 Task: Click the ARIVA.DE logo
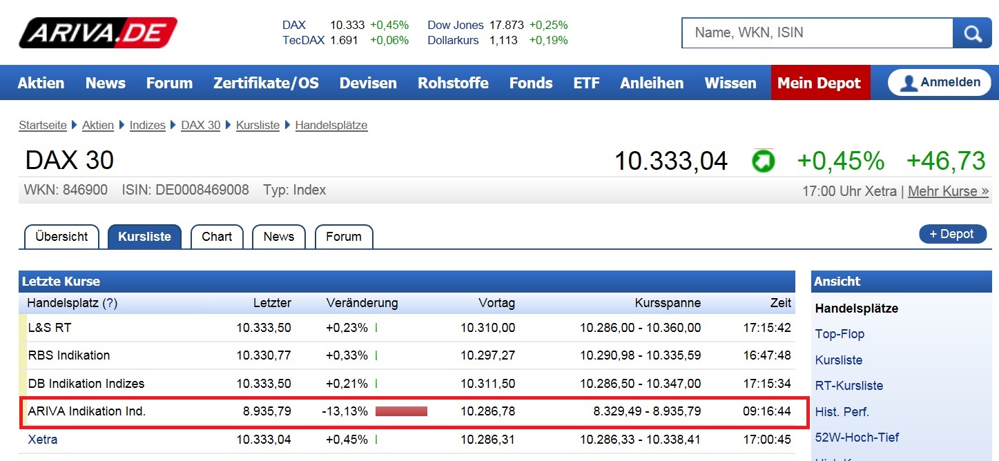[x=98, y=32]
